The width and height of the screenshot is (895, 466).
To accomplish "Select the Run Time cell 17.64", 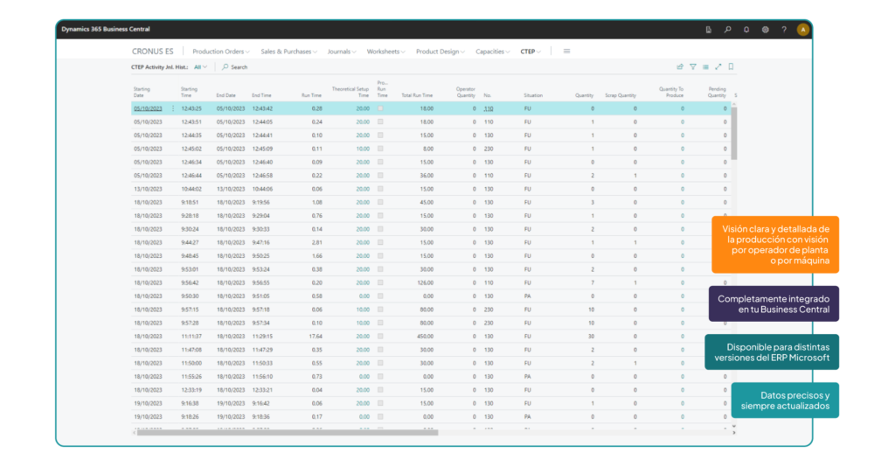I will point(316,337).
